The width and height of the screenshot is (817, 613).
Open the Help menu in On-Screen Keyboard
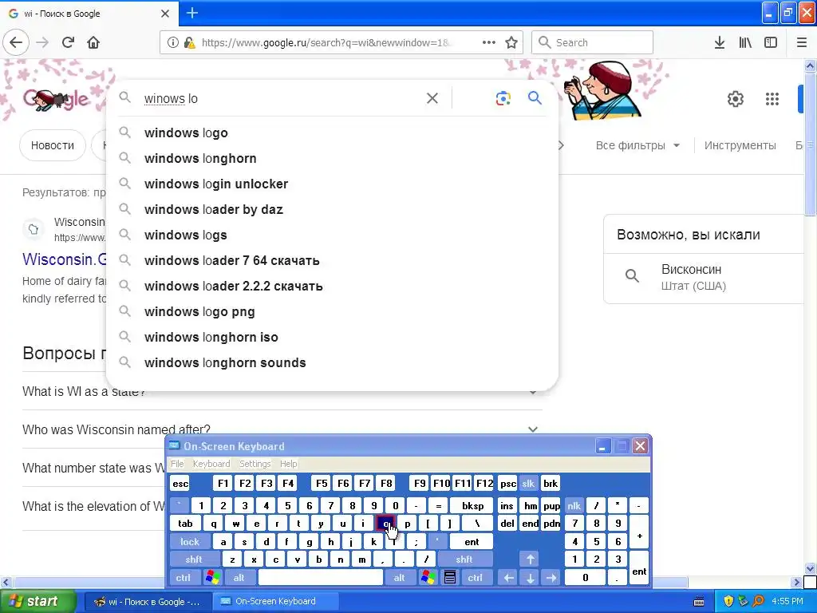tap(288, 464)
